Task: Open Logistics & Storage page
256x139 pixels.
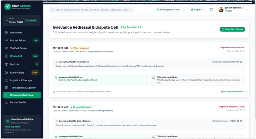Action: (22, 80)
